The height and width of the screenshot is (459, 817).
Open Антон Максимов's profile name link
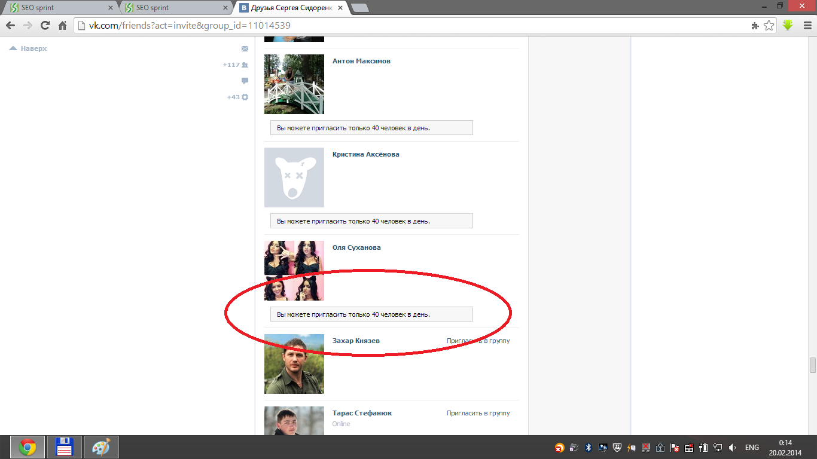[x=361, y=61]
